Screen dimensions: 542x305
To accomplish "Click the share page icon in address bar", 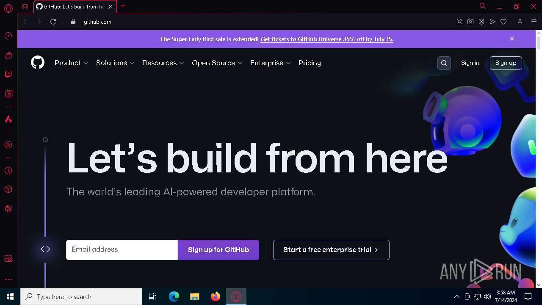I will point(459,22).
